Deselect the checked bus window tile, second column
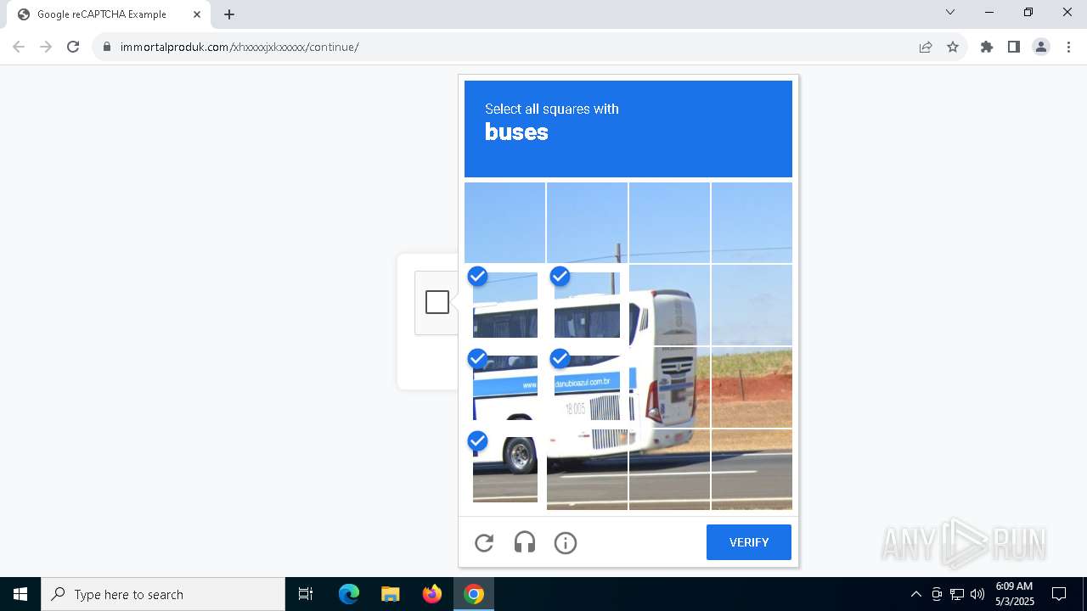This screenshot has height=611, width=1087. tap(587, 305)
